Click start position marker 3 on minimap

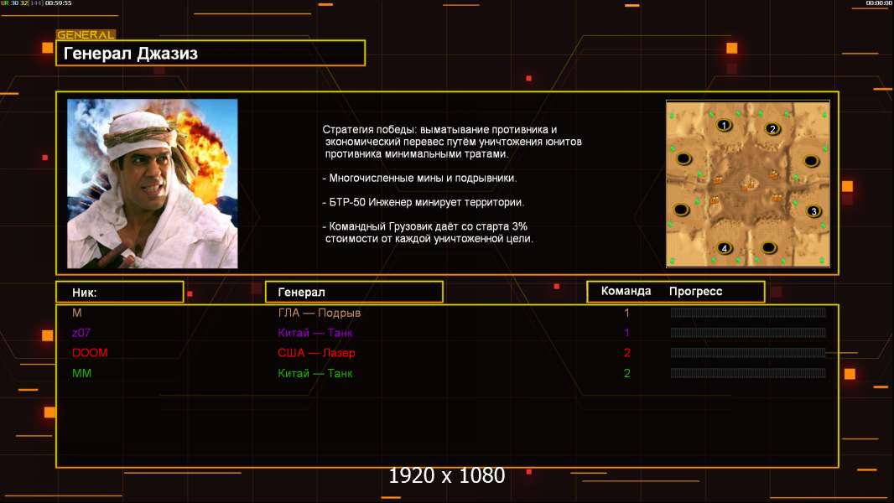813,211
